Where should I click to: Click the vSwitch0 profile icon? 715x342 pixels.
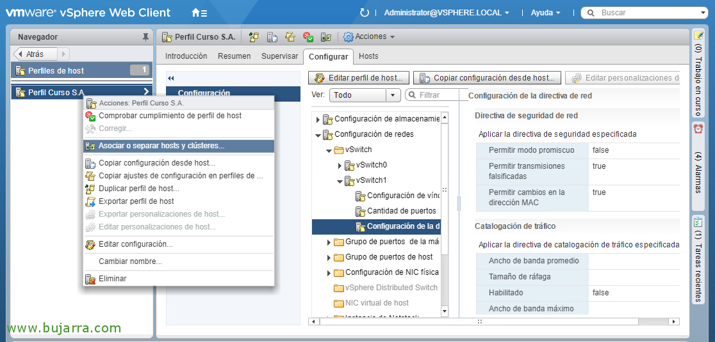click(x=350, y=165)
